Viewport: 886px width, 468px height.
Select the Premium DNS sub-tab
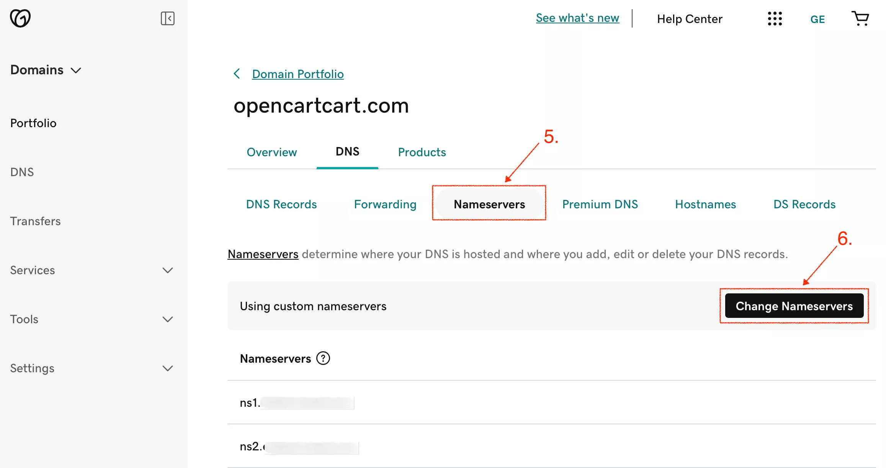[x=600, y=205]
